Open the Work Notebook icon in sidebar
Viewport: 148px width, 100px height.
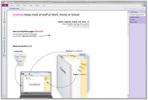click(4, 22)
